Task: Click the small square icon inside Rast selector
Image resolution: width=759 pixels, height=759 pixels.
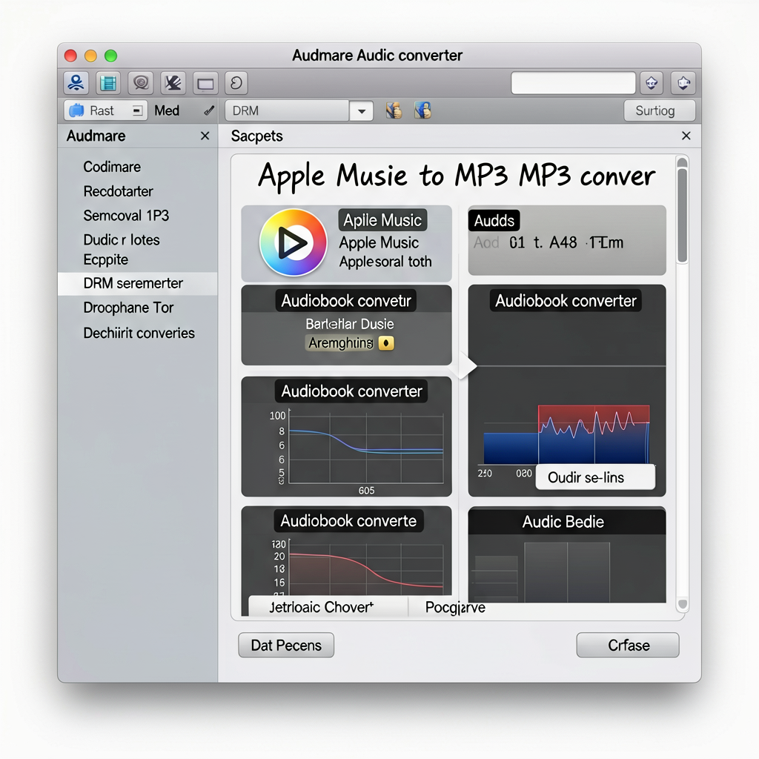Action: click(x=137, y=110)
